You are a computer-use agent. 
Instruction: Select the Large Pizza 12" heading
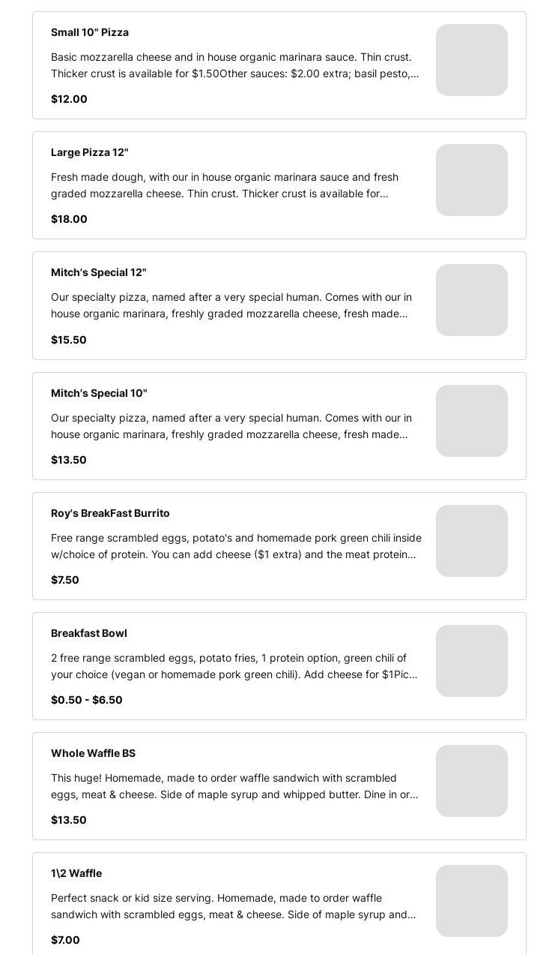[x=90, y=152]
